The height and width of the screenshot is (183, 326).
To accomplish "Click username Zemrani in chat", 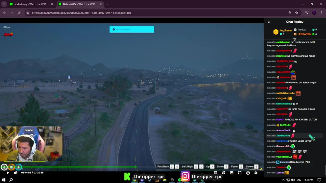I will click(x=285, y=162).
